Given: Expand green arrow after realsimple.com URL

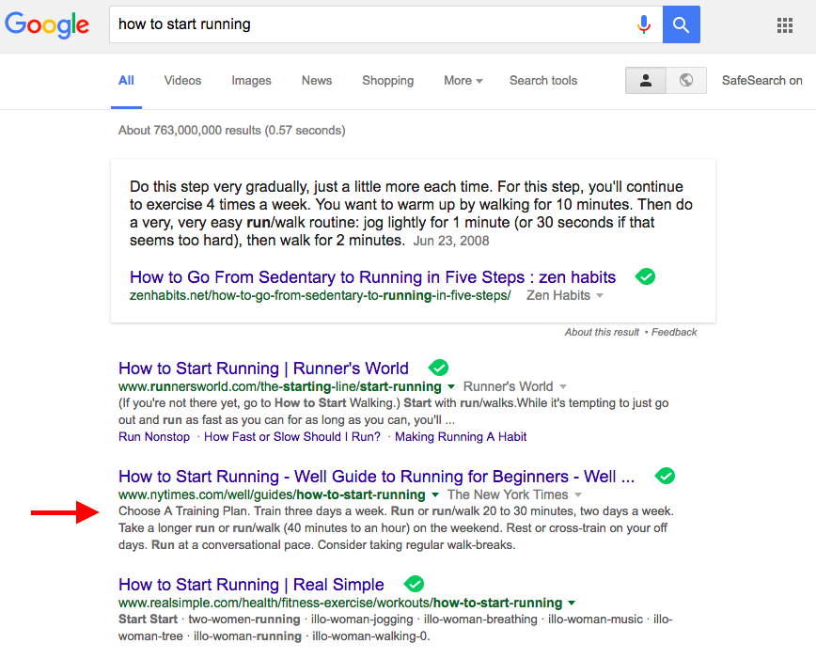Looking at the screenshot, I should coord(572,604).
